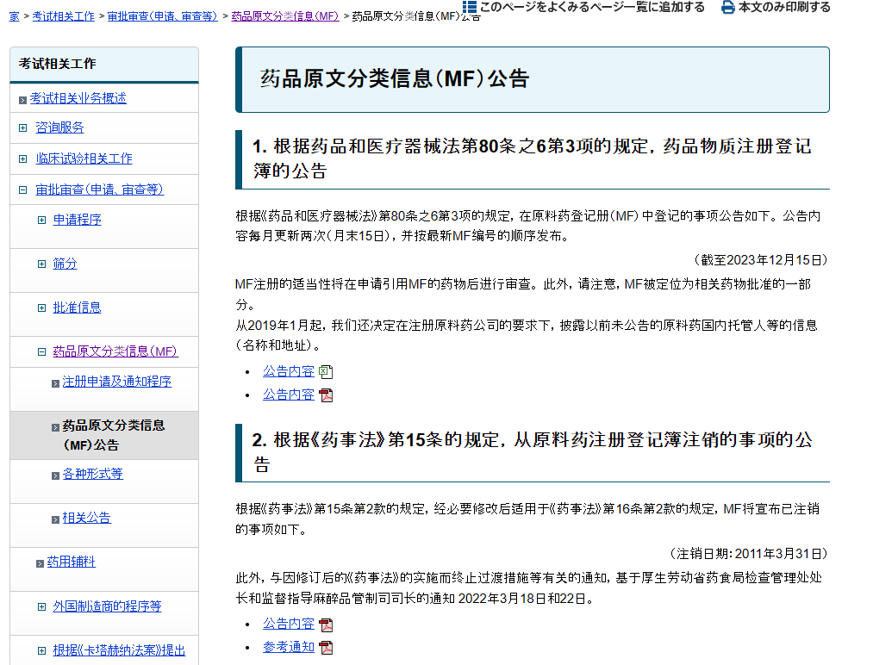Click the printer icon for 本文のみ印刷する

point(727,7)
